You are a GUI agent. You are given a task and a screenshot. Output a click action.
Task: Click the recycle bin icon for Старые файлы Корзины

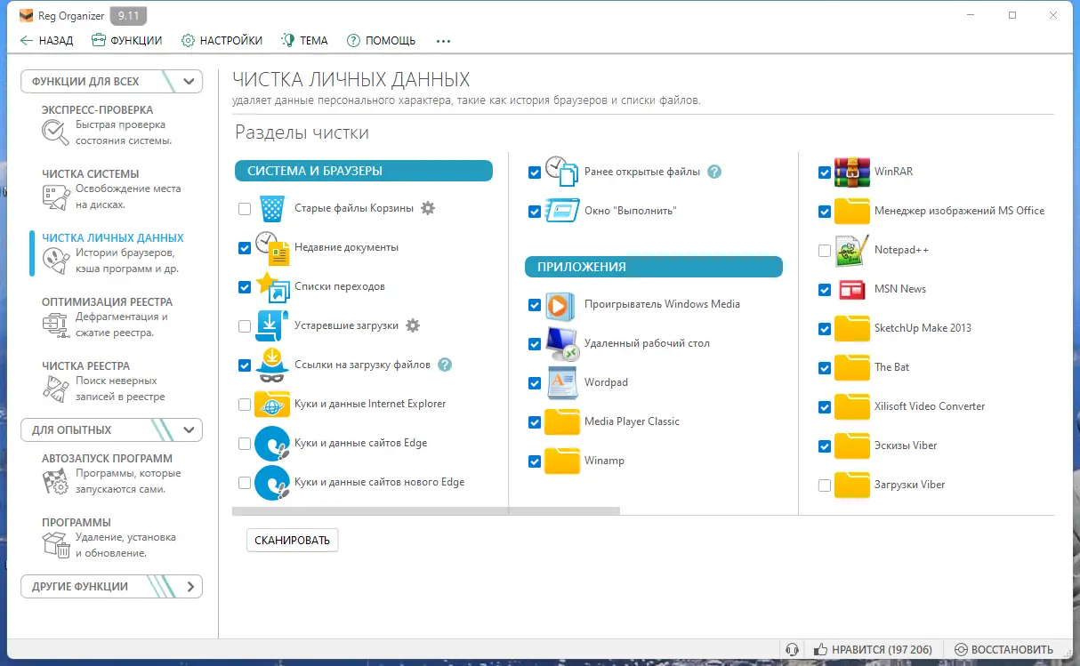272,209
